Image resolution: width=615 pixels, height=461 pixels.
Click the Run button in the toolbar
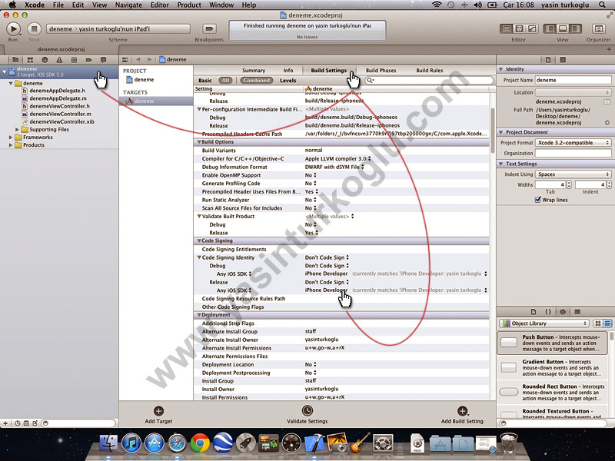[13, 28]
